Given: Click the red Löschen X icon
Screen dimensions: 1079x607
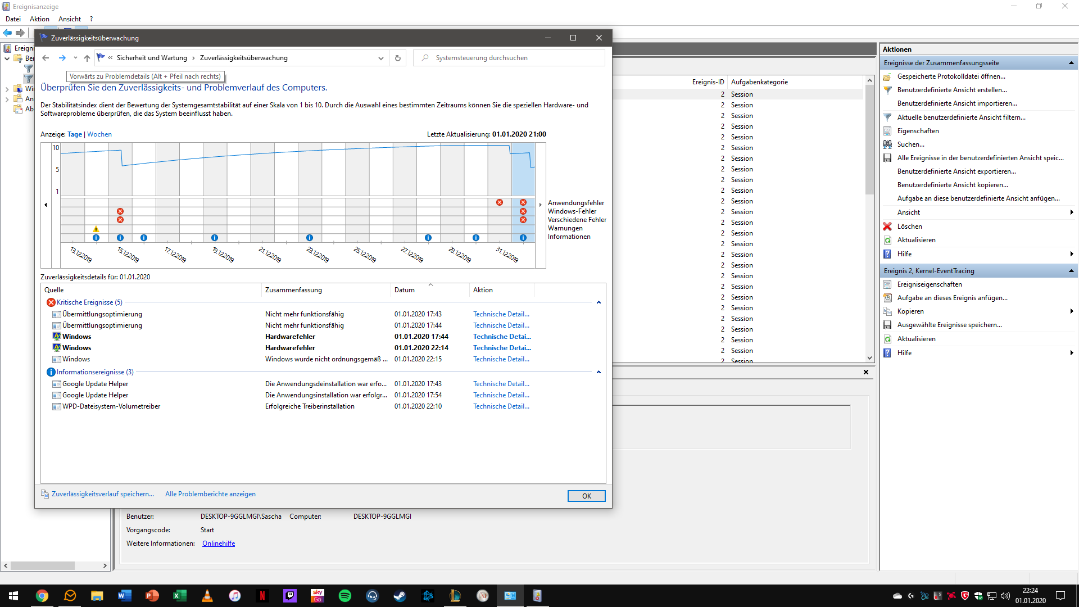Looking at the screenshot, I should (x=887, y=227).
